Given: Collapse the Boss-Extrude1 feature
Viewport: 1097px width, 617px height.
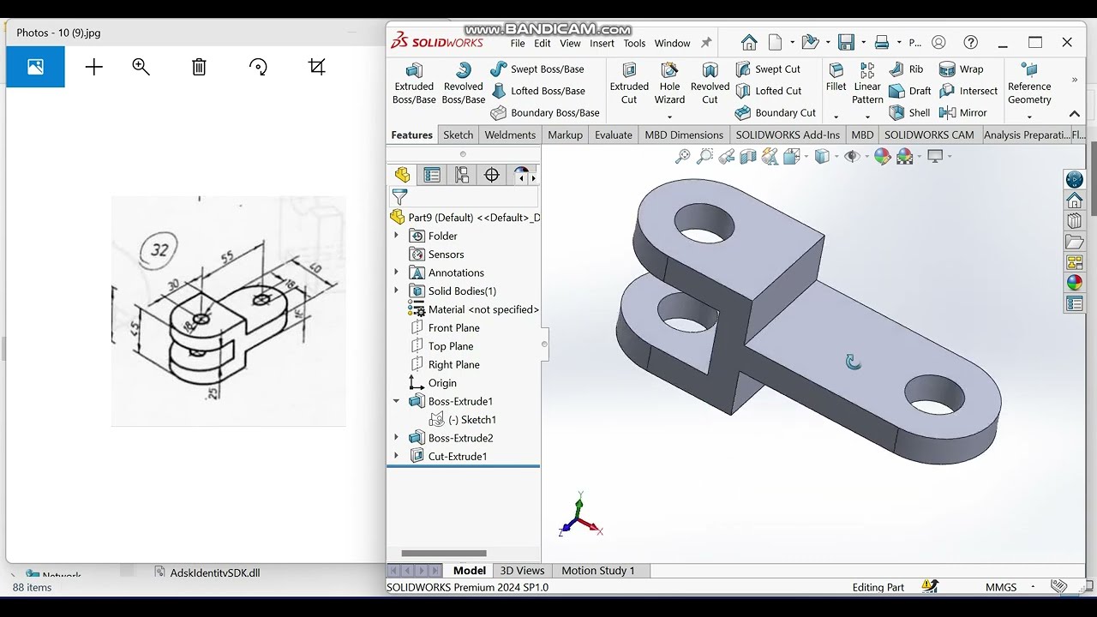Looking at the screenshot, I should 396,401.
